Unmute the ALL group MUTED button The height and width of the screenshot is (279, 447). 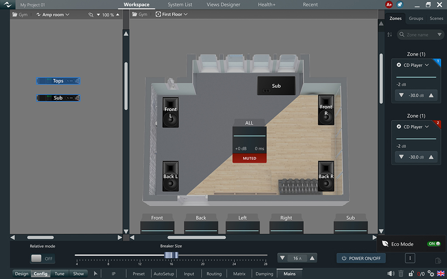click(x=249, y=158)
